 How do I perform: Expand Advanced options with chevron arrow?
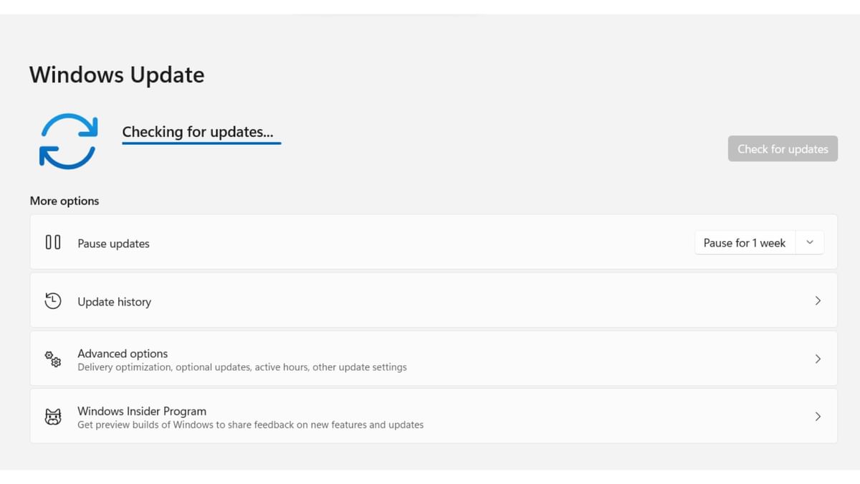pos(818,359)
